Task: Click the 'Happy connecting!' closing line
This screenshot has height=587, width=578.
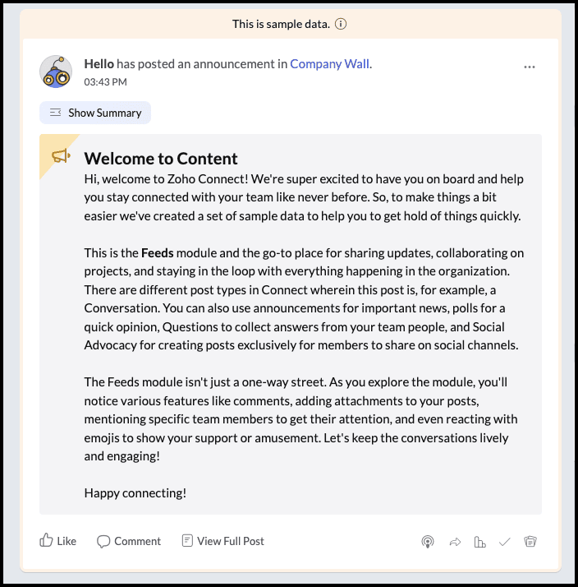Action: tap(135, 493)
